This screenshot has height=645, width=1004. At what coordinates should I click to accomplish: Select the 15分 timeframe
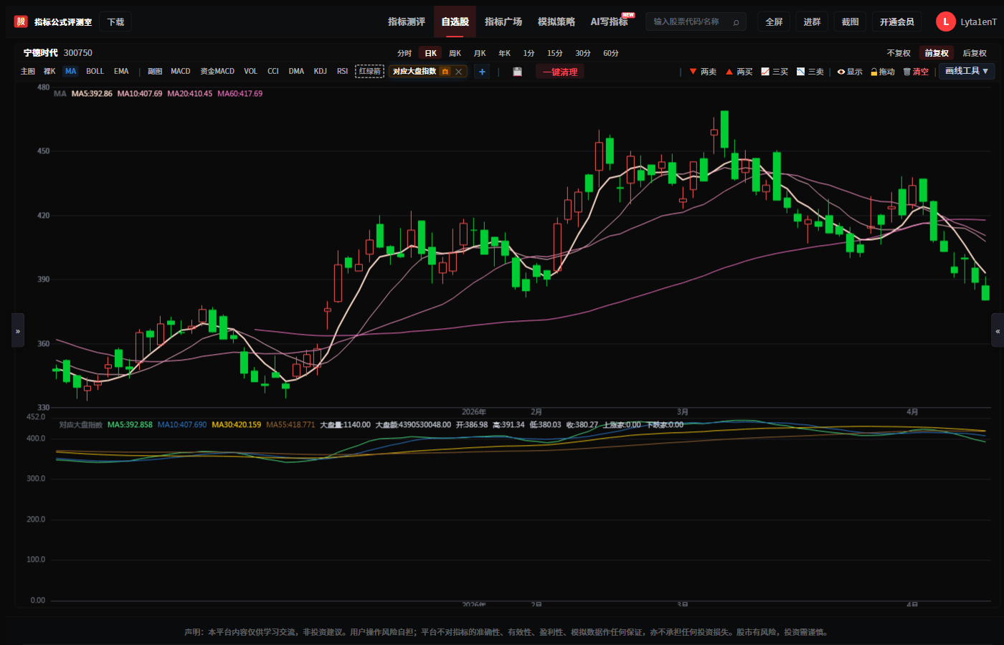555,53
